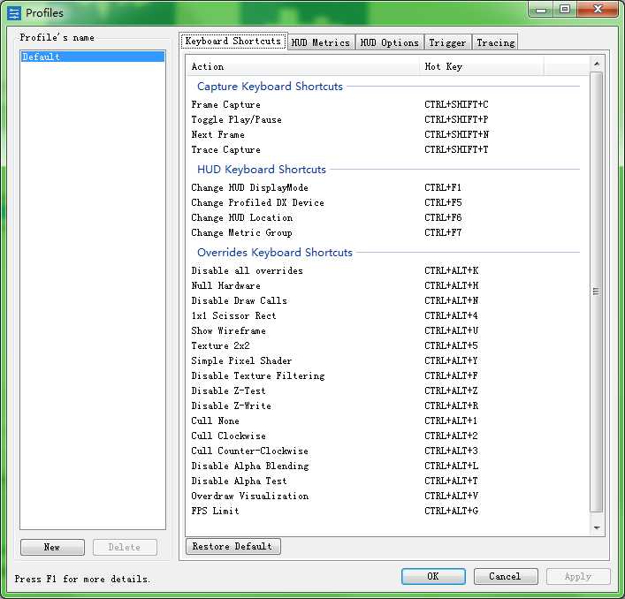Click the New profile button
625x599 pixels.
point(52,547)
